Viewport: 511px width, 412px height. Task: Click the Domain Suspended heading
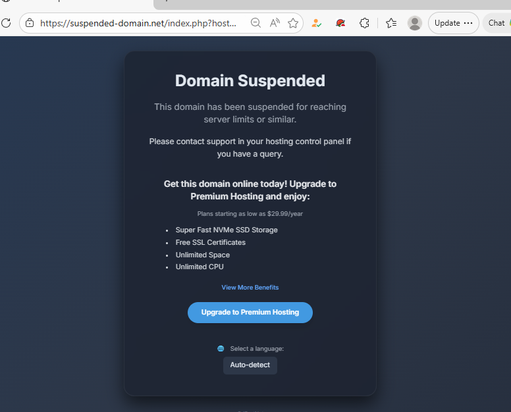tap(250, 81)
